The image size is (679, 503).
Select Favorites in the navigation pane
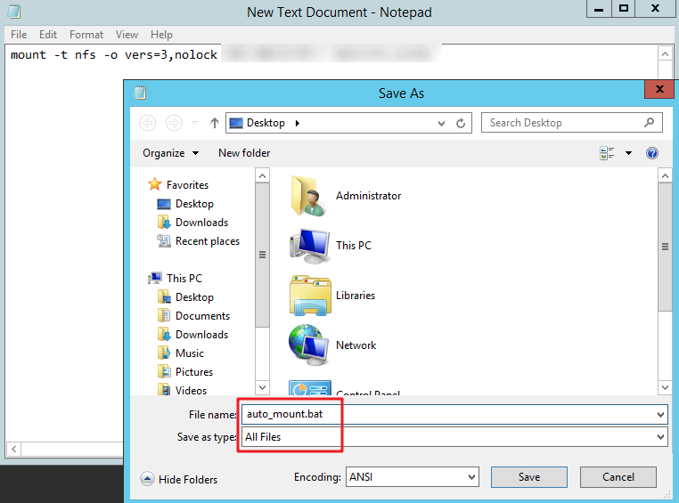click(178, 184)
